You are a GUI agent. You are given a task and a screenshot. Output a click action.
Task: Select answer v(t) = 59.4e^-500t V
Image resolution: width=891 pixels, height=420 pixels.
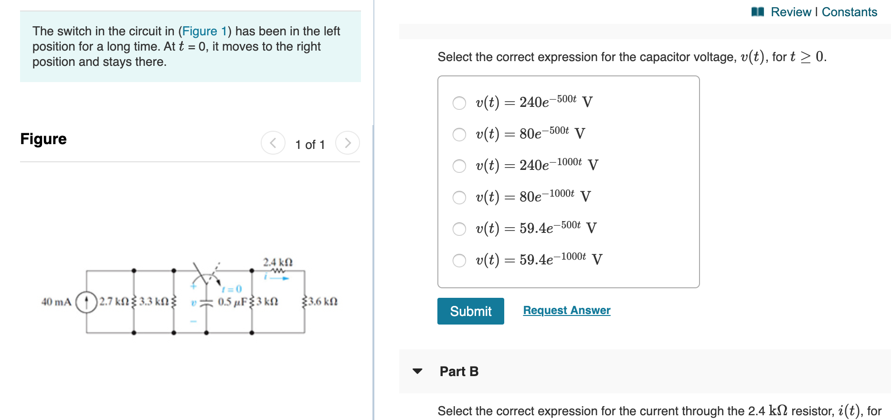pyautogui.click(x=459, y=229)
